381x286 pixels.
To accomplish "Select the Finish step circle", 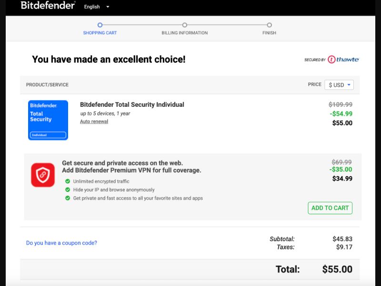I will pyautogui.click(x=269, y=25).
